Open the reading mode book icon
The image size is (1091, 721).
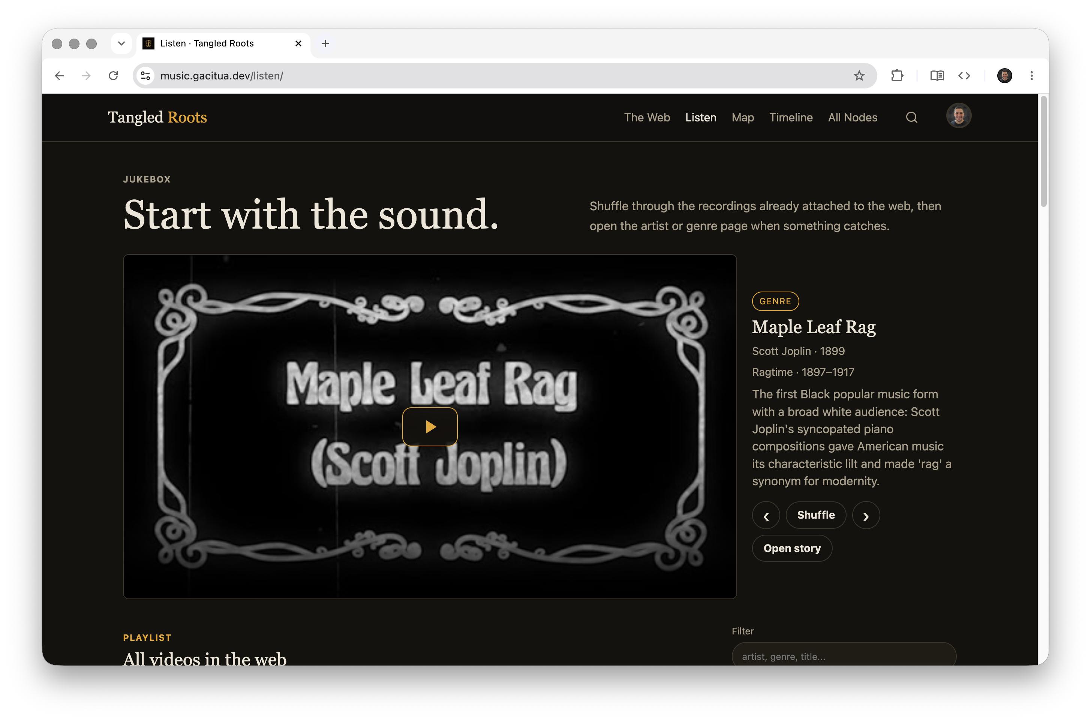pyautogui.click(x=937, y=75)
